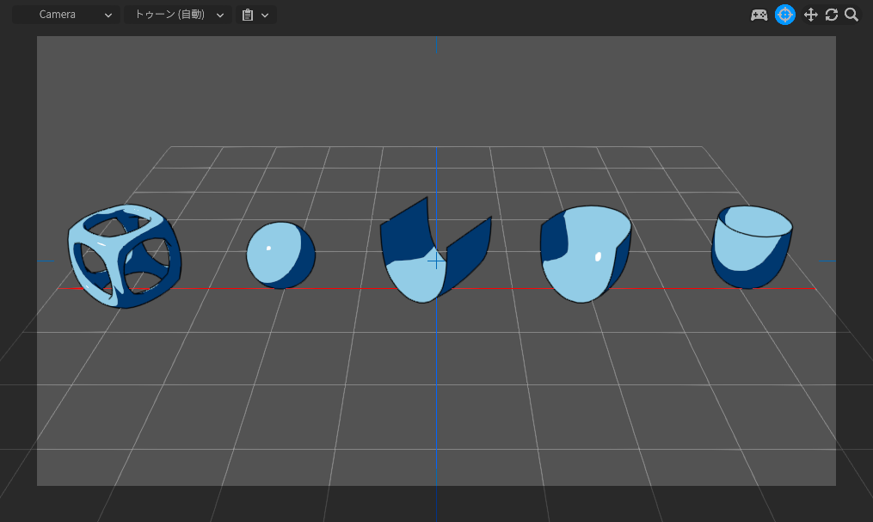Click the white highlight on the half-dome
The image size is (873, 522).
pyautogui.click(x=598, y=256)
